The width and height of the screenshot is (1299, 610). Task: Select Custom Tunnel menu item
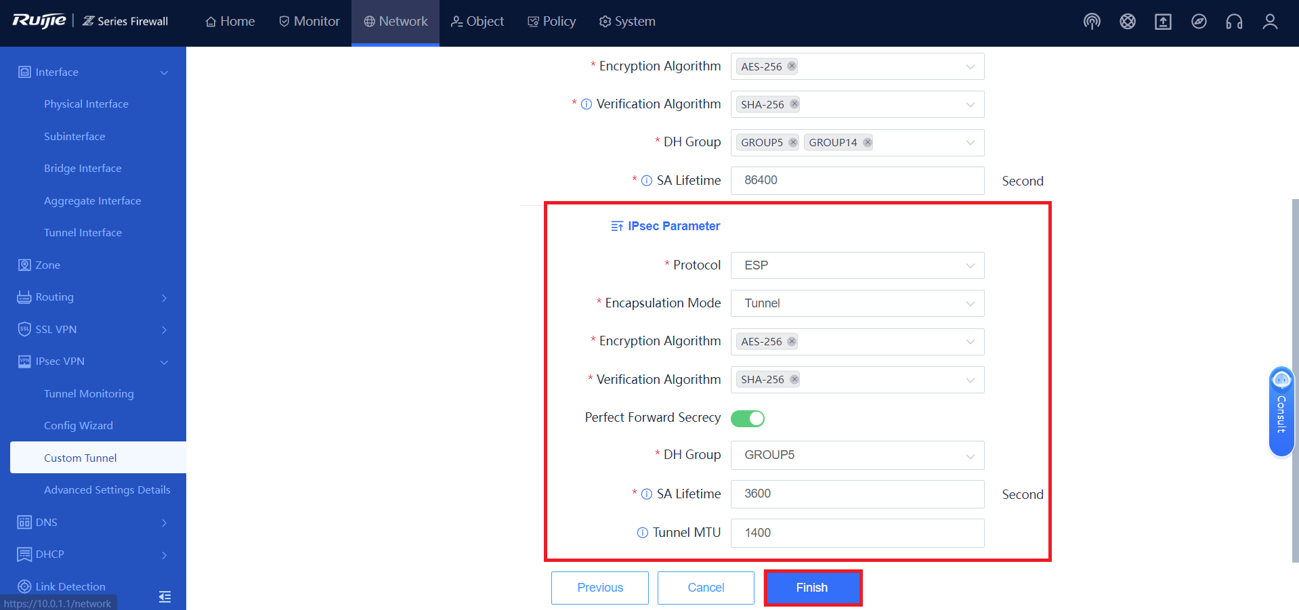(98, 458)
